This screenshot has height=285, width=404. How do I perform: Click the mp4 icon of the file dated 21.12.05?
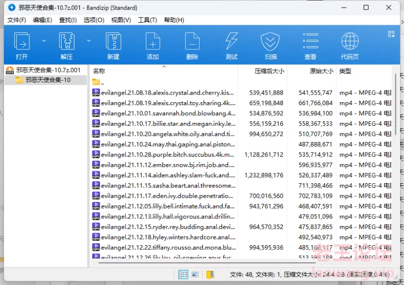click(x=96, y=206)
